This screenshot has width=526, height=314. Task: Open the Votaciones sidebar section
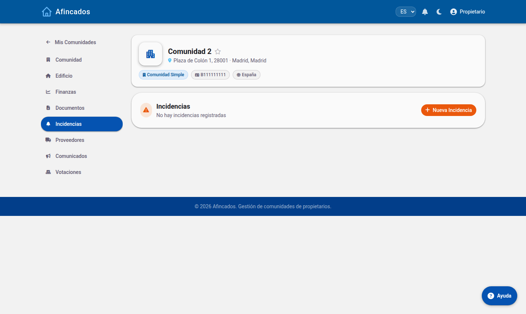tap(82, 172)
